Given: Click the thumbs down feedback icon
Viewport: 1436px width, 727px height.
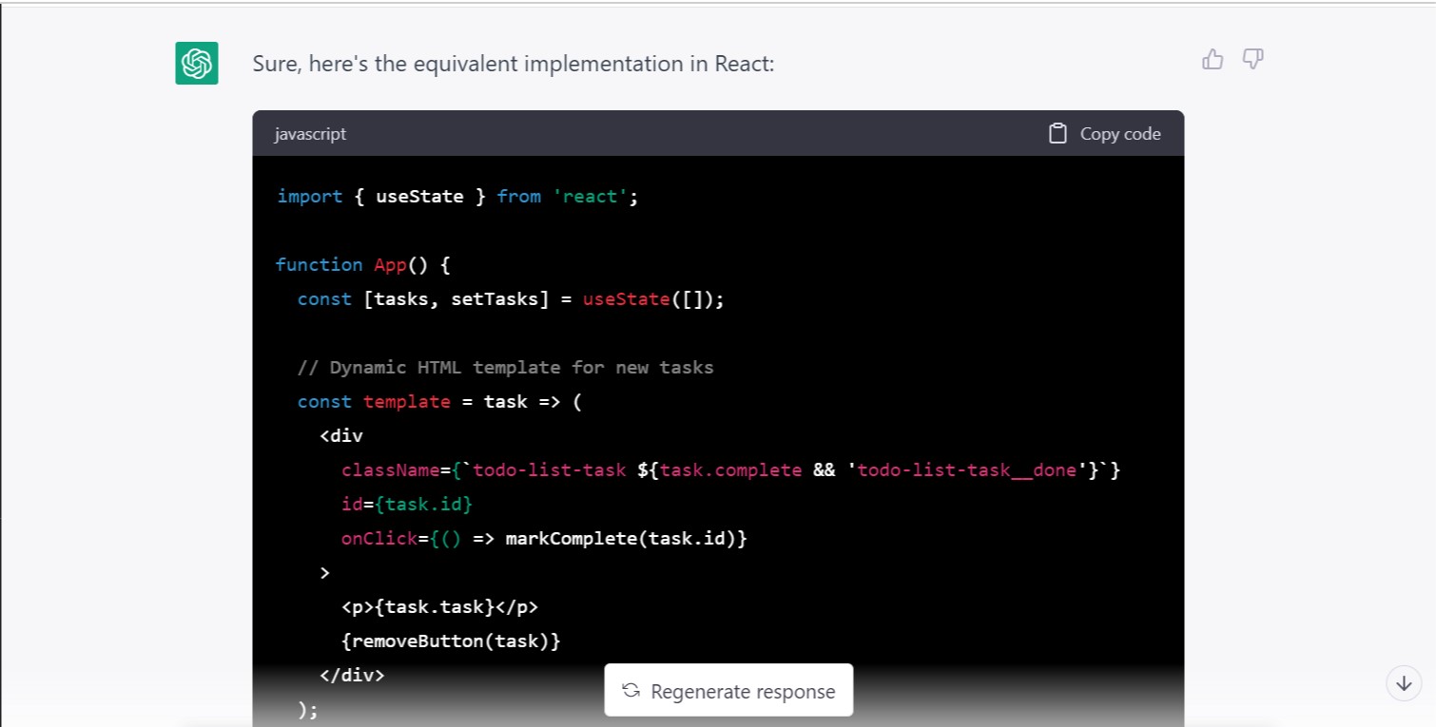Looking at the screenshot, I should (x=1253, y=60).
